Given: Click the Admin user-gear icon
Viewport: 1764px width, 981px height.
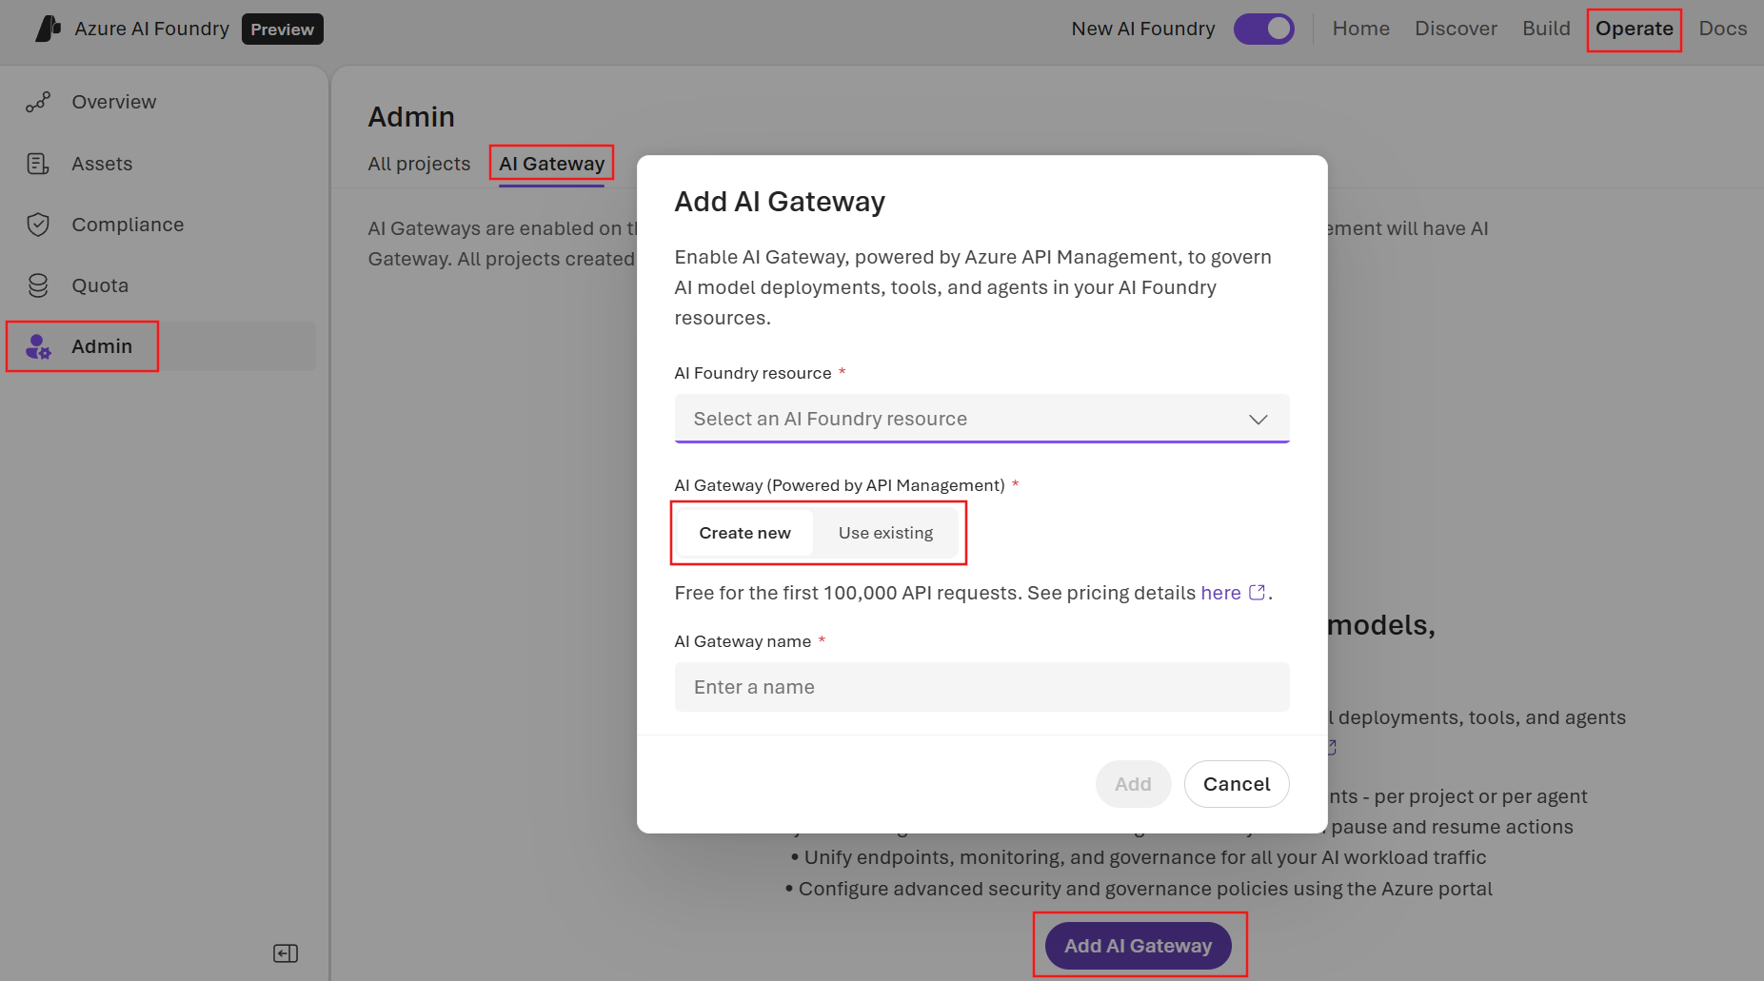Looking at the screenshot, I should point(39,345).
